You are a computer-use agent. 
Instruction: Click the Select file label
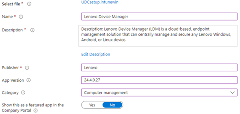pos(11,4)
